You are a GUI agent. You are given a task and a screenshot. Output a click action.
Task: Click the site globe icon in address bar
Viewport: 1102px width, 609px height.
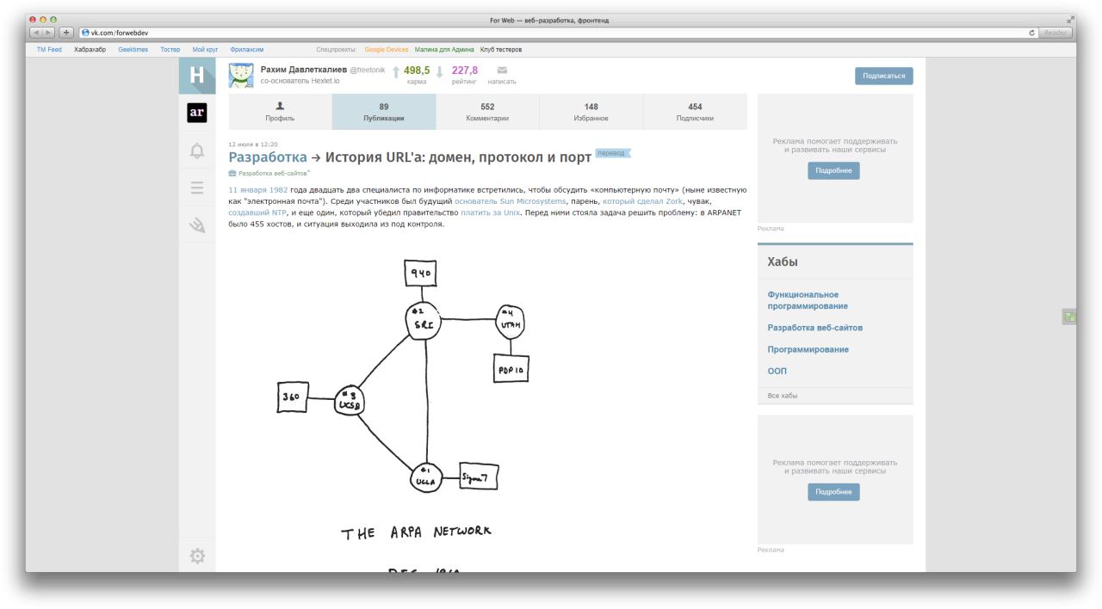coord(85,33)
